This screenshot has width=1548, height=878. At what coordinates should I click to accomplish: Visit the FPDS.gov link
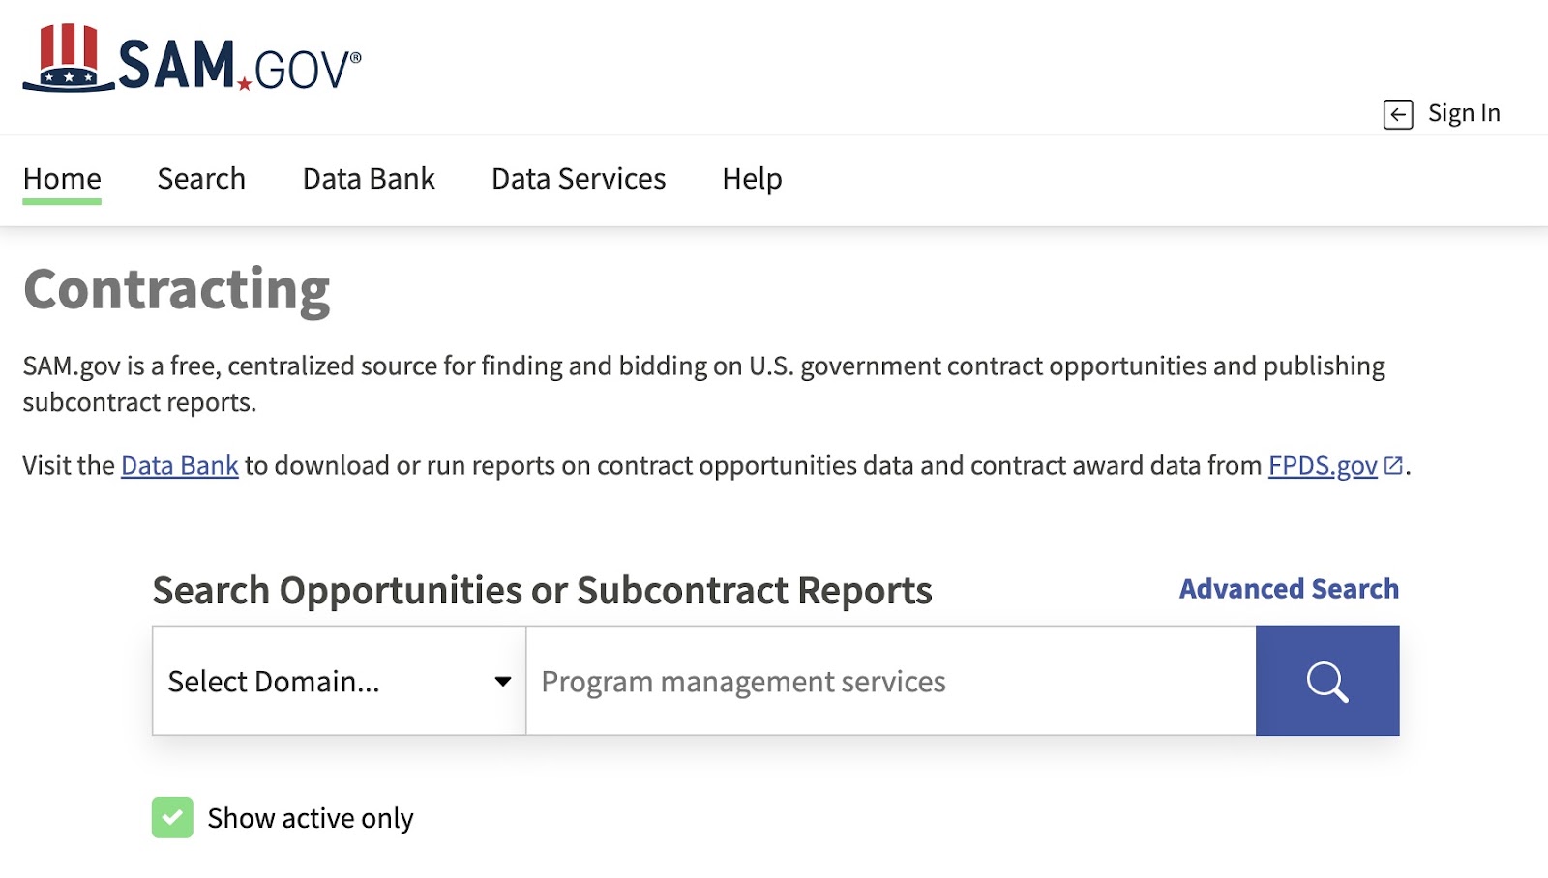1322,465
